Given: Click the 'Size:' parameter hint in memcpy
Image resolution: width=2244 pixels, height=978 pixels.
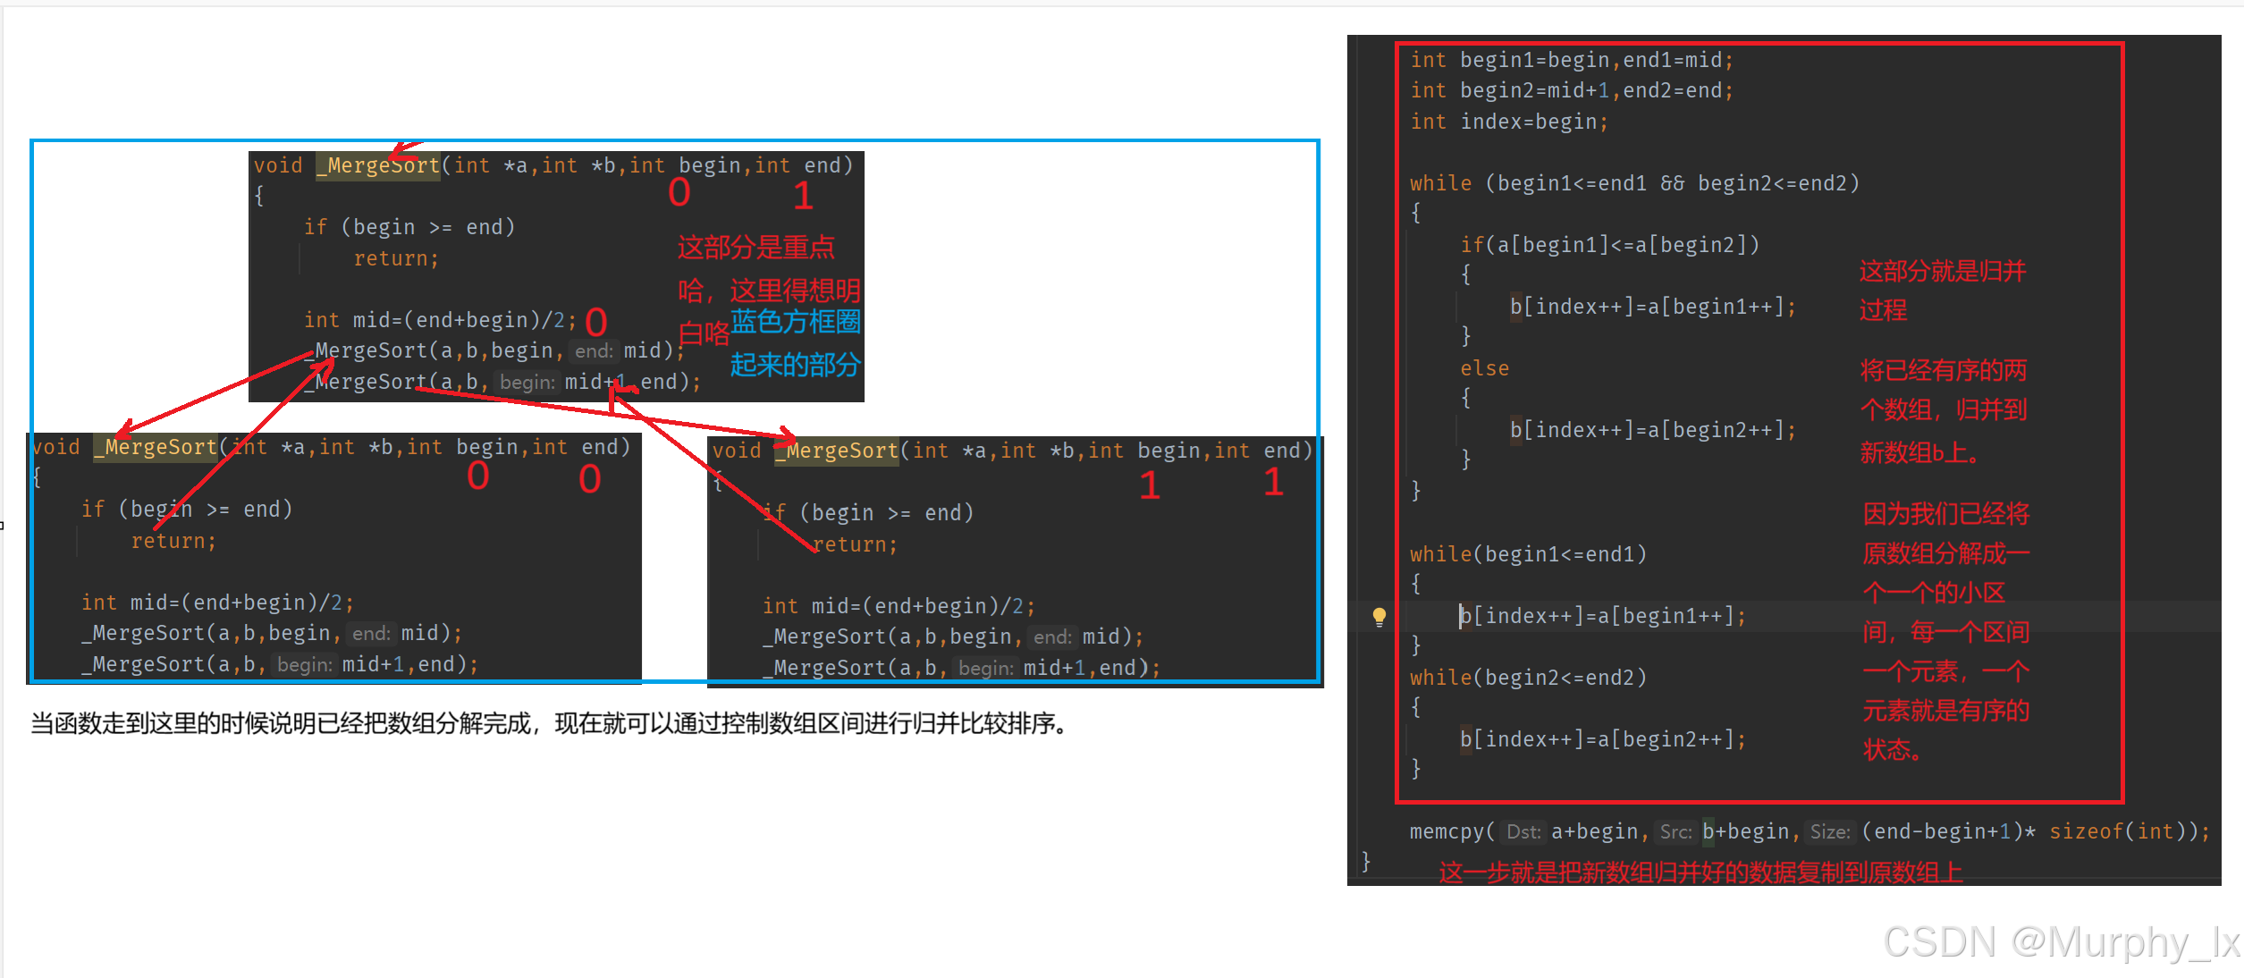Looking at the screenshot, I should pos(1829,832).
